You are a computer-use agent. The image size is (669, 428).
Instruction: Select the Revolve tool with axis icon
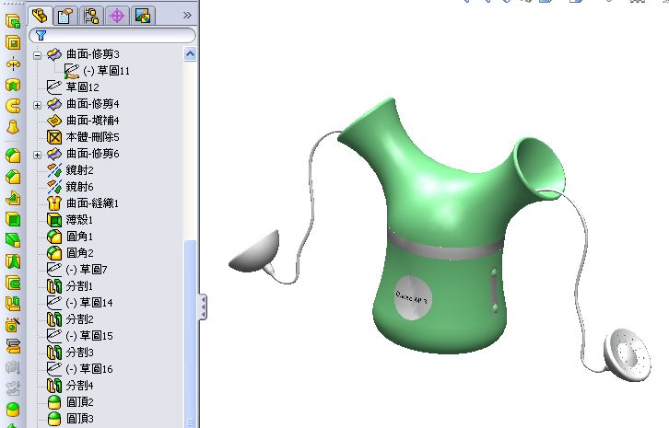click(x=13, y=64)
